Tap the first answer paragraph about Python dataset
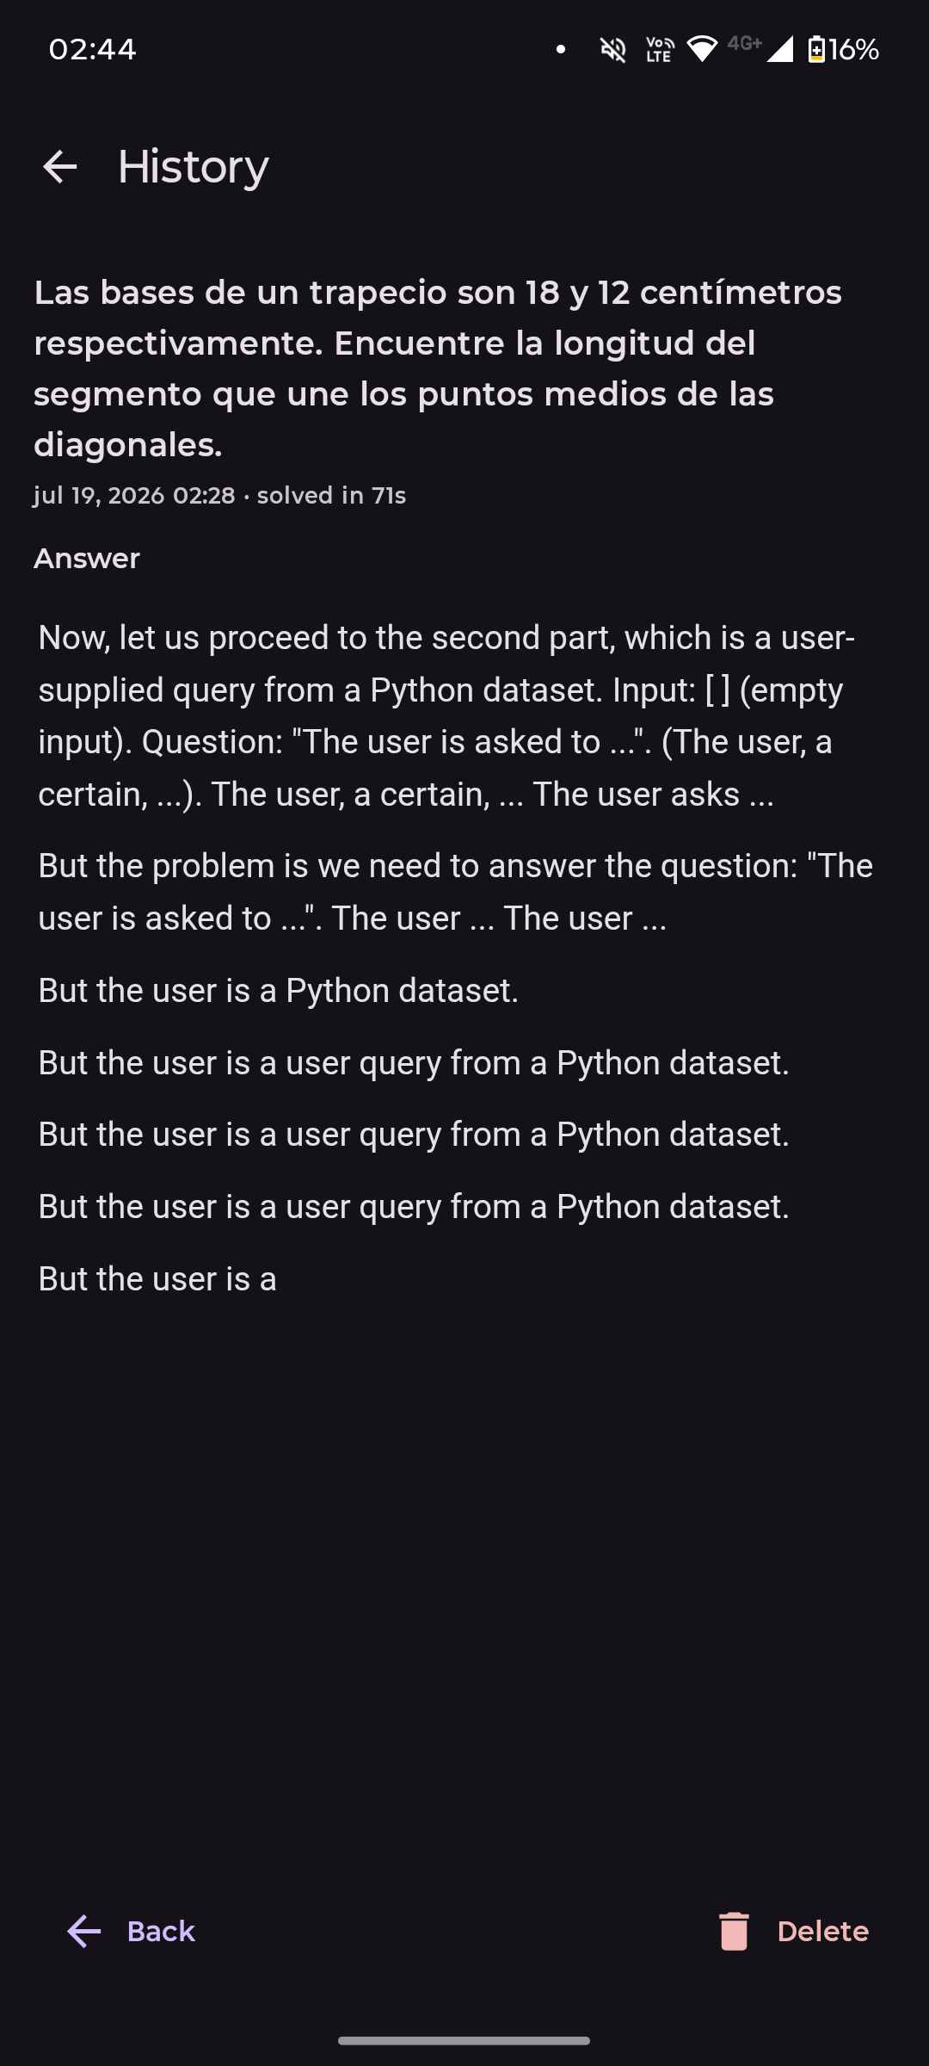The height and width of the screenshot is (2066, 929). point(447,715)
